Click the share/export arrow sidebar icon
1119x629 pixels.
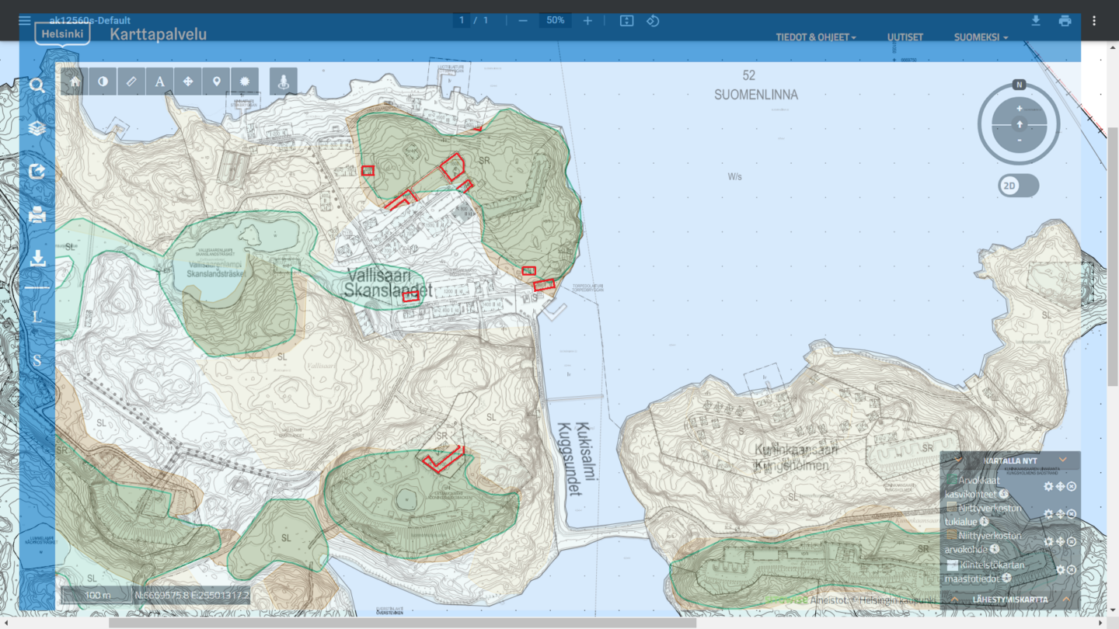coord(37,172)
